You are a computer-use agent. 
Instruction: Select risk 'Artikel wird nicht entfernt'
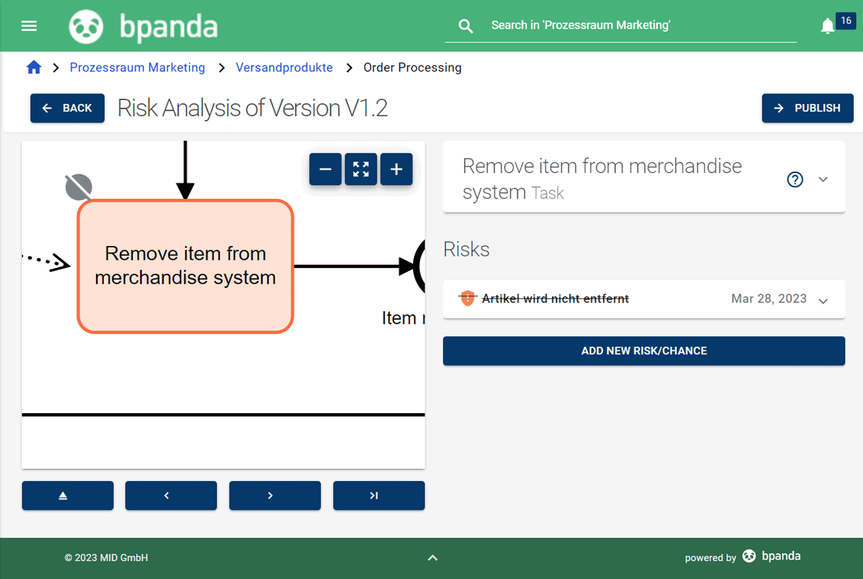coord(555,298)
